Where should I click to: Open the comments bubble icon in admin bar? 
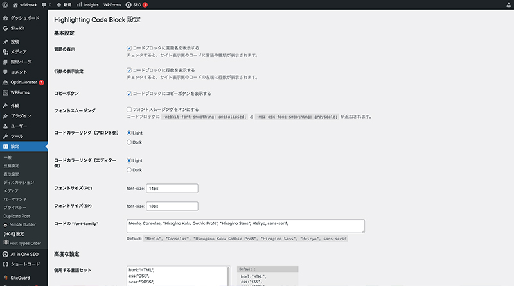[44, 4]
